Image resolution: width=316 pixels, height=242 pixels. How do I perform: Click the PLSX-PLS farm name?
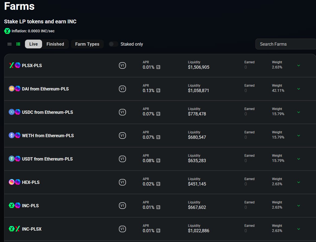pos(32,65)
